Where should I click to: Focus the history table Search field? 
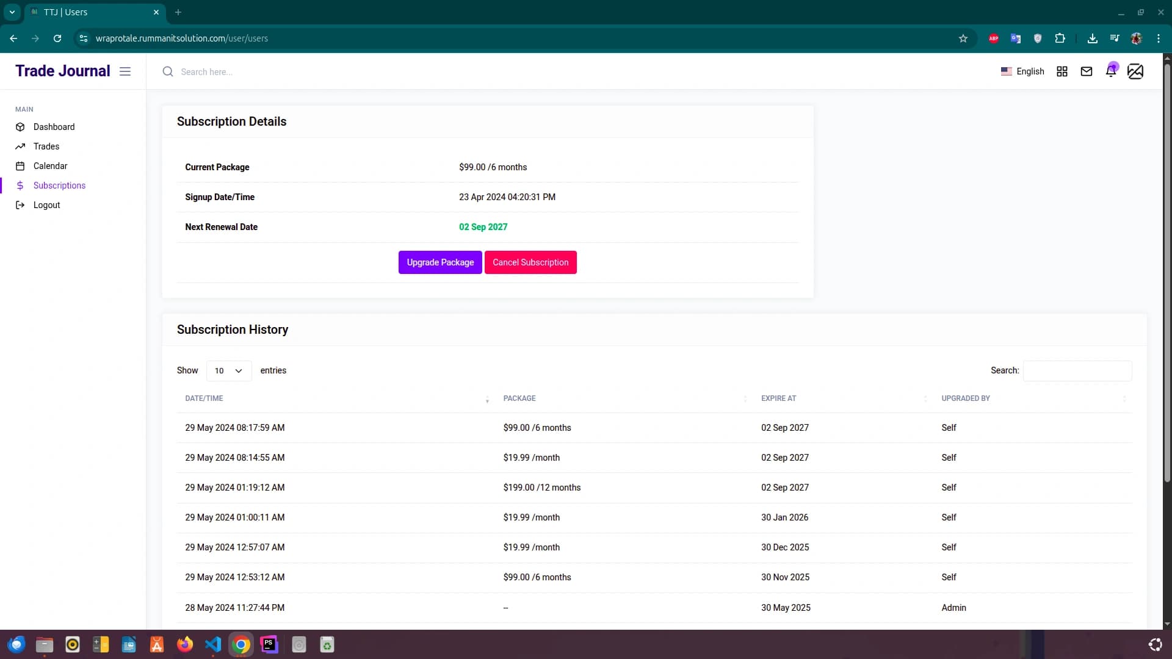1077,371
